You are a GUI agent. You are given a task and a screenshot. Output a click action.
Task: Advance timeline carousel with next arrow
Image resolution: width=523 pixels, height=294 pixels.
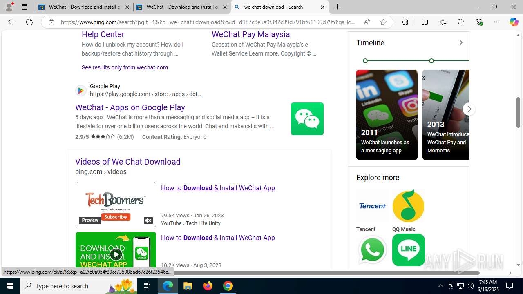click(x=469, y=109)
